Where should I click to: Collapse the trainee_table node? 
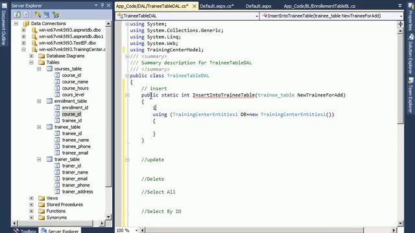tap(39, 127)
